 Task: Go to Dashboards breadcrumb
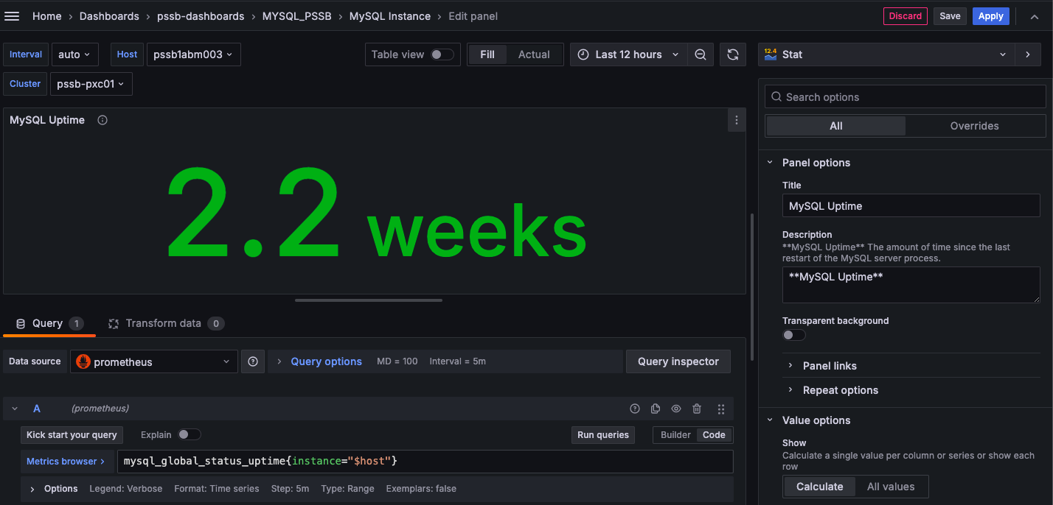coord(109,16)
